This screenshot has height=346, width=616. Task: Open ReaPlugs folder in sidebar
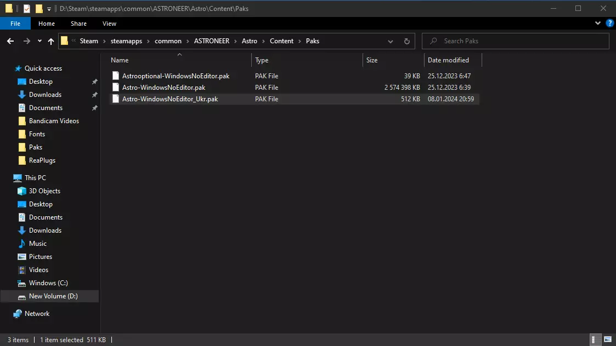[x=42, y=160]
